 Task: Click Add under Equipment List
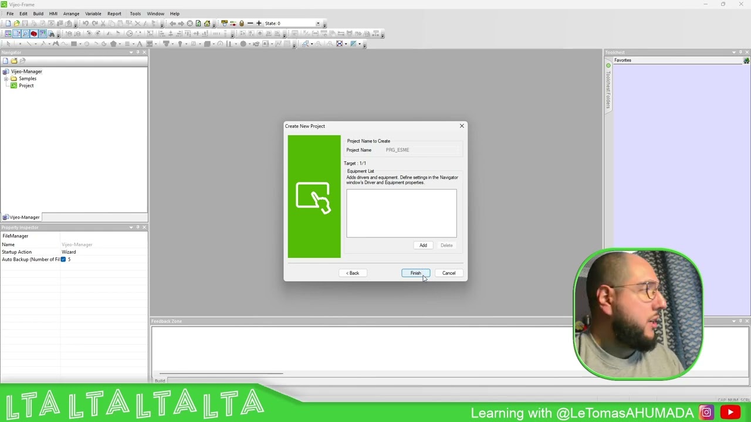[x=423, y=246]
